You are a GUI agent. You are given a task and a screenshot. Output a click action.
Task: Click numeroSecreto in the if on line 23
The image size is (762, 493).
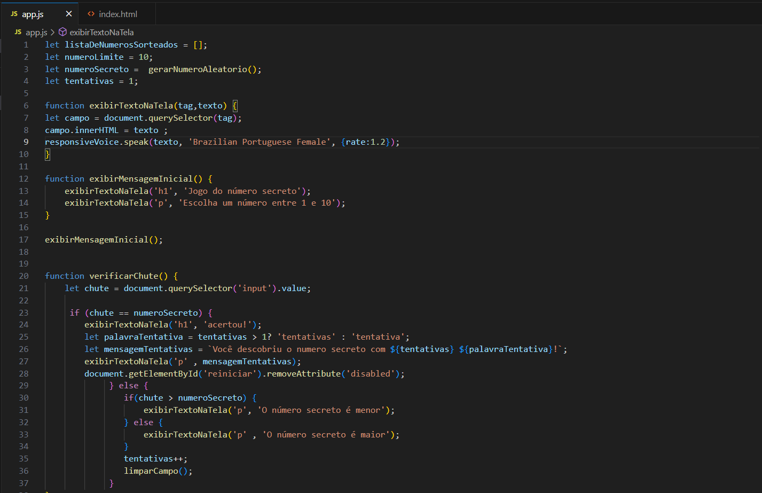[166, 313]
